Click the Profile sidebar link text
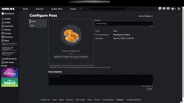This screenshot has height=103, width=184. [x=7, y=19]
